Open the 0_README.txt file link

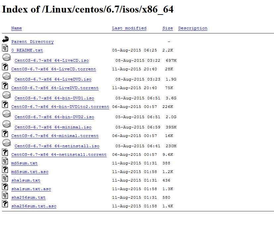[27, 50]
